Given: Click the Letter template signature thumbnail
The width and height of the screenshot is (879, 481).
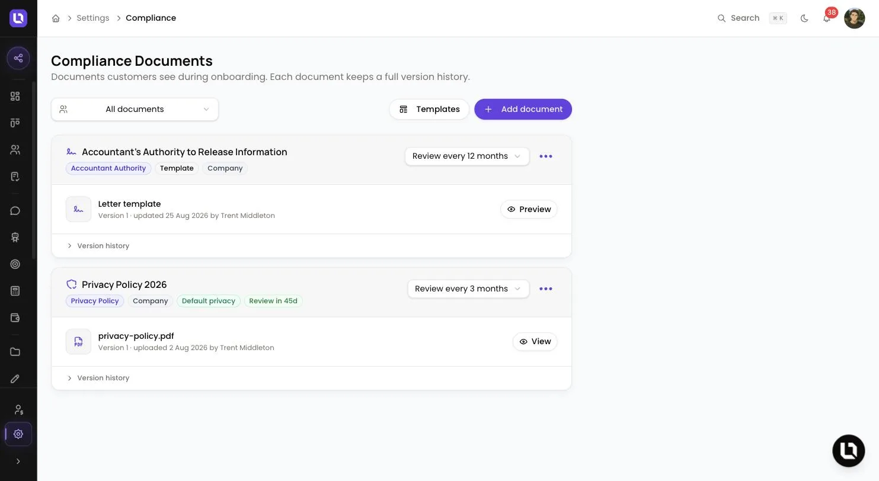Looking at the screenshot, I should coord(78,209).
